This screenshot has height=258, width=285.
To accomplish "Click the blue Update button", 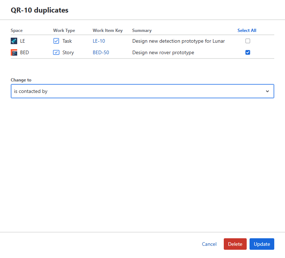I will 262,244.
